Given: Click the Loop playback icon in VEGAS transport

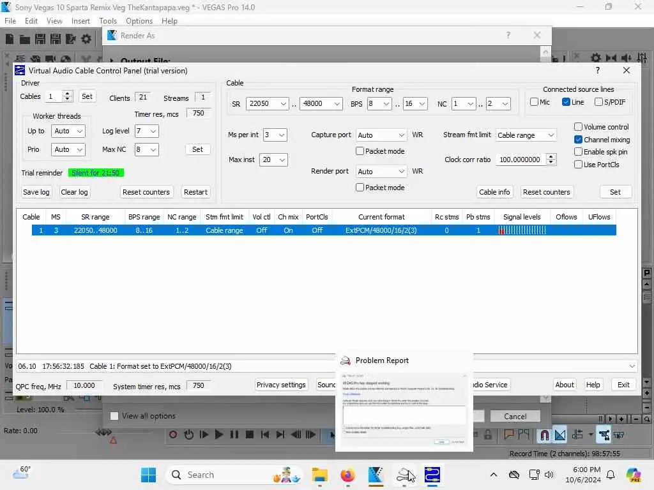Looking at the screenshot, I should click(188, 434).
